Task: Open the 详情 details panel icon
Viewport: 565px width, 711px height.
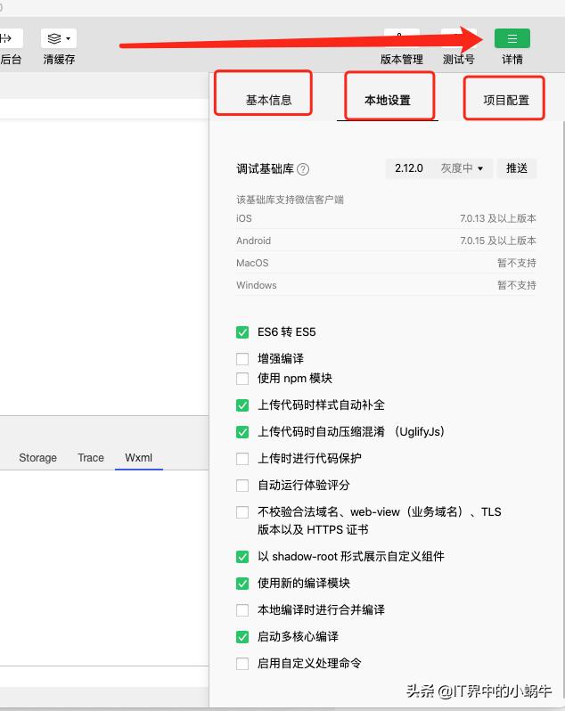Action: [x=512, y=38]
